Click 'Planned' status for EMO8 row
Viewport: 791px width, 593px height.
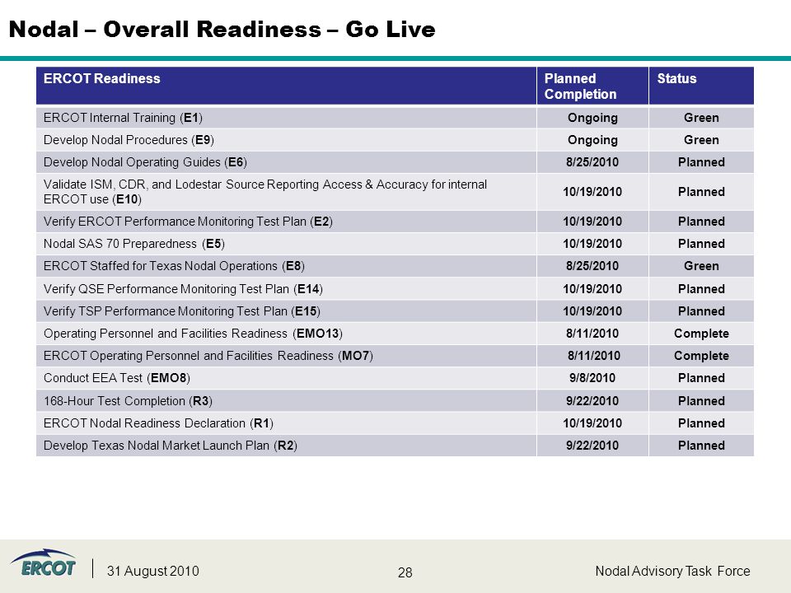pos(701,378)
